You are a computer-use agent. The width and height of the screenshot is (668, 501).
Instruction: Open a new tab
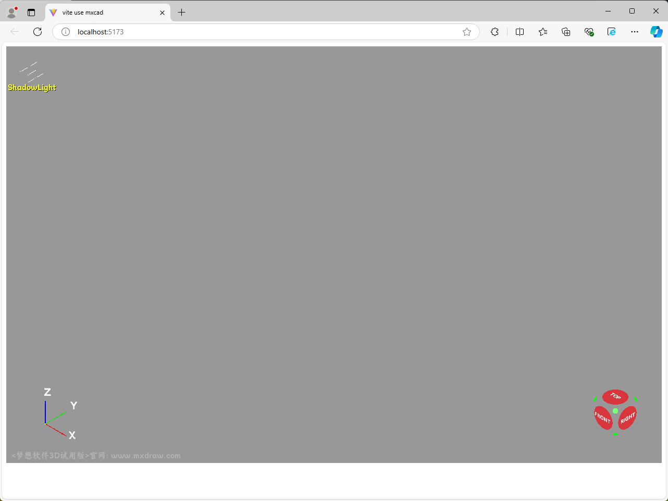coord(181,12)
